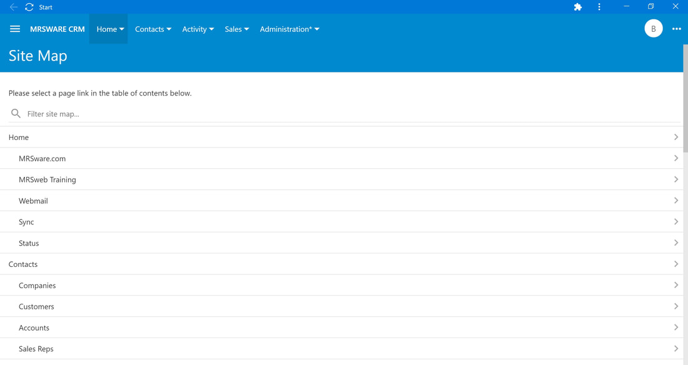Click the search magnifier icon

click(16, 114)
